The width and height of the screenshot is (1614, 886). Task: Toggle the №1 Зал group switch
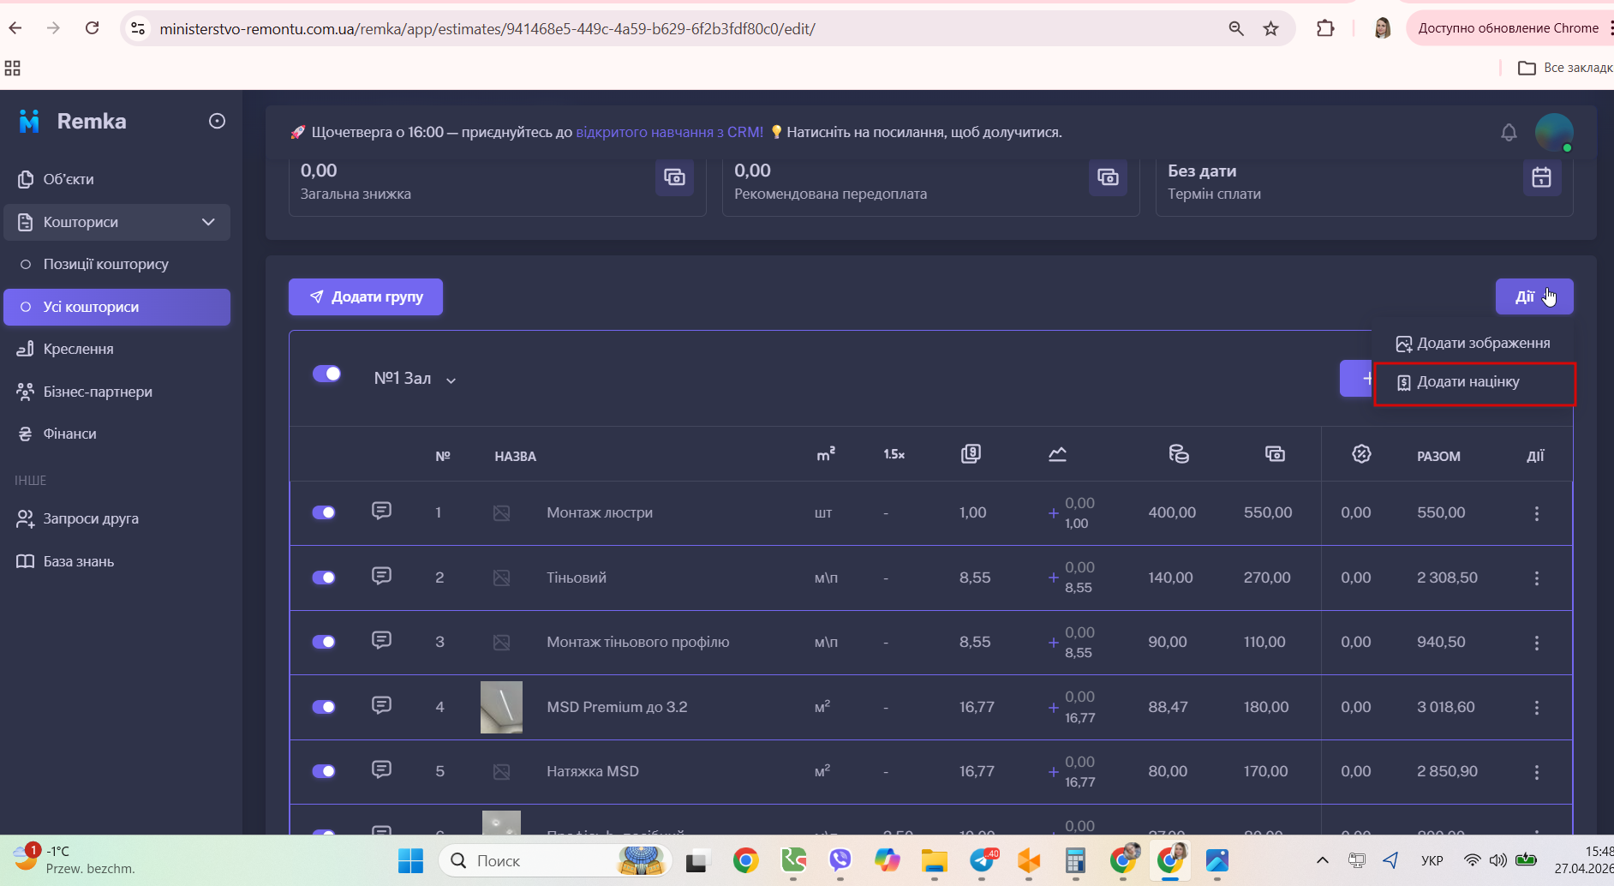pos(326,374)
